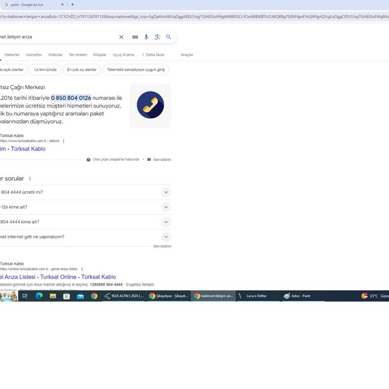This screenshot has height=389, width=389.
Task: Open Microsoft Store from the taskbar
Action: point(66,296)
